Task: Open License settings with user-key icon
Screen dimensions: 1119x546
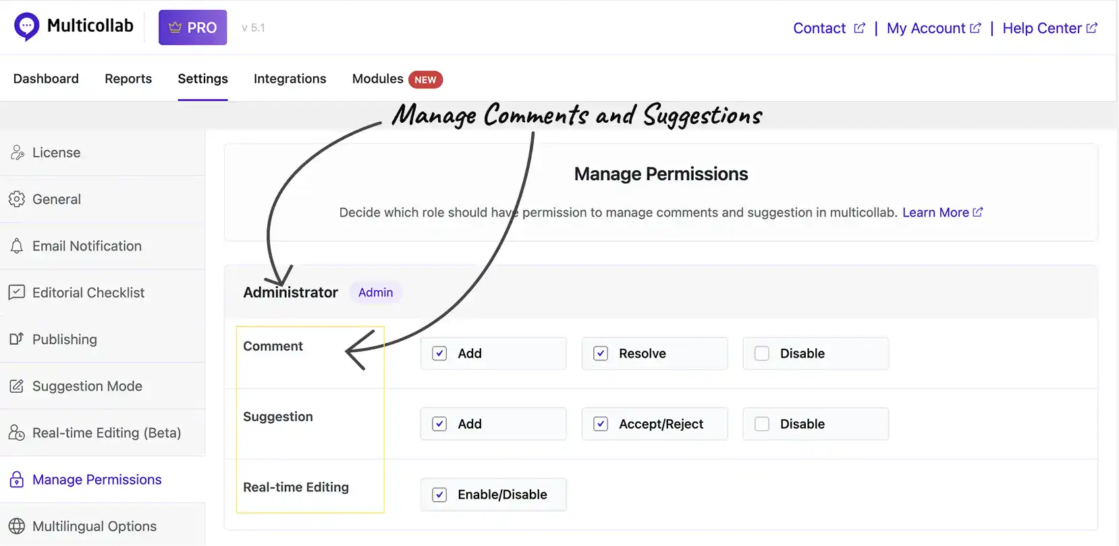Action: pos(17,153)
